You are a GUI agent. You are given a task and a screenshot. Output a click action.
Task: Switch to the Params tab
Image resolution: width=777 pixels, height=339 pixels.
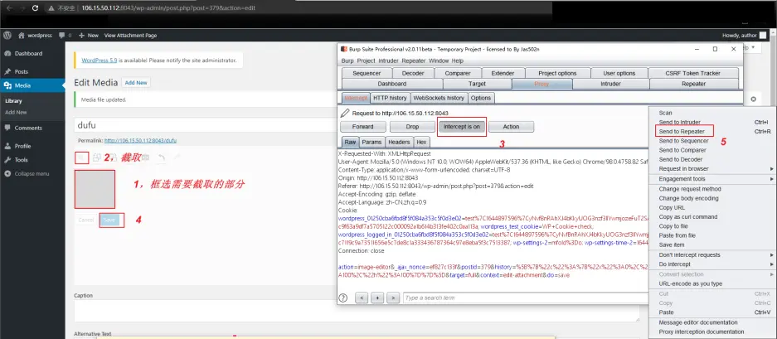tap(372, 143)
